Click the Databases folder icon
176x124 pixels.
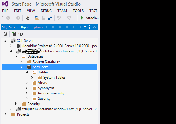click(x=24, y=56)
